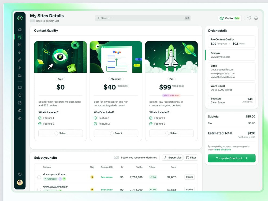268x201 pixels.
Task: Click the Sample URL column header
Action: coord(107,167)
